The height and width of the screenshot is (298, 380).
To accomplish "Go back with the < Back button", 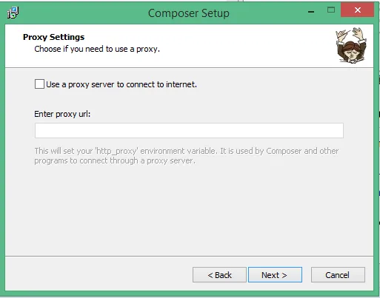I will [219, 275].
